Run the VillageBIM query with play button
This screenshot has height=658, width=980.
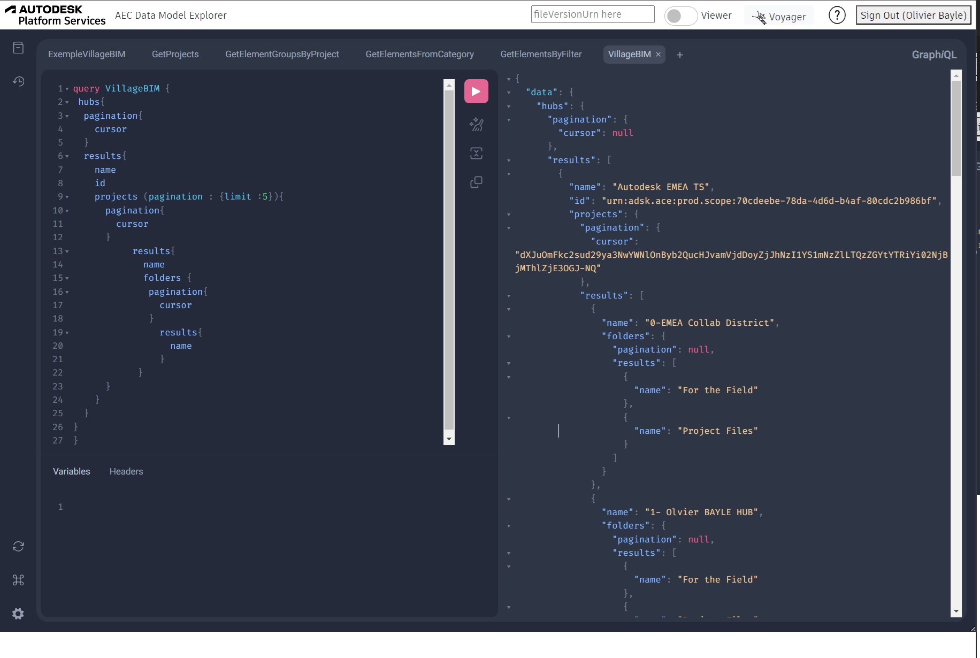tap(476, 91)
